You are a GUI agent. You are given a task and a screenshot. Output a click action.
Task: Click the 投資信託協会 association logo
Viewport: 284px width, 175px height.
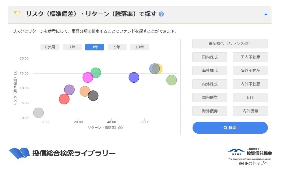(250, 154)
